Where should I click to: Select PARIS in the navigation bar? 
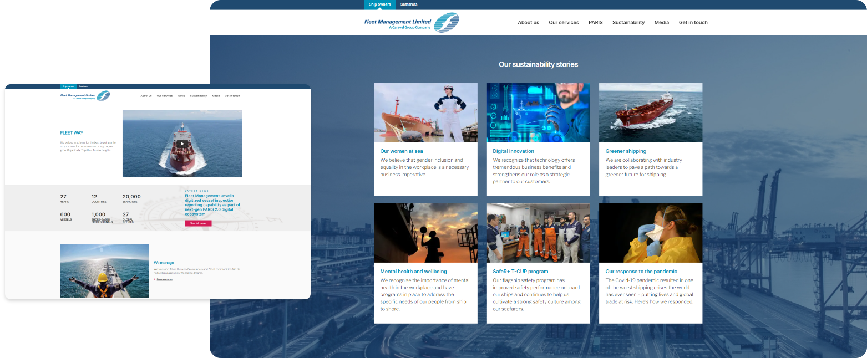595,22
